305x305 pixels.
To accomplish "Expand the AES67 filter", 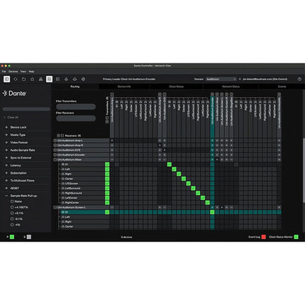I will (x=6, y=188).
